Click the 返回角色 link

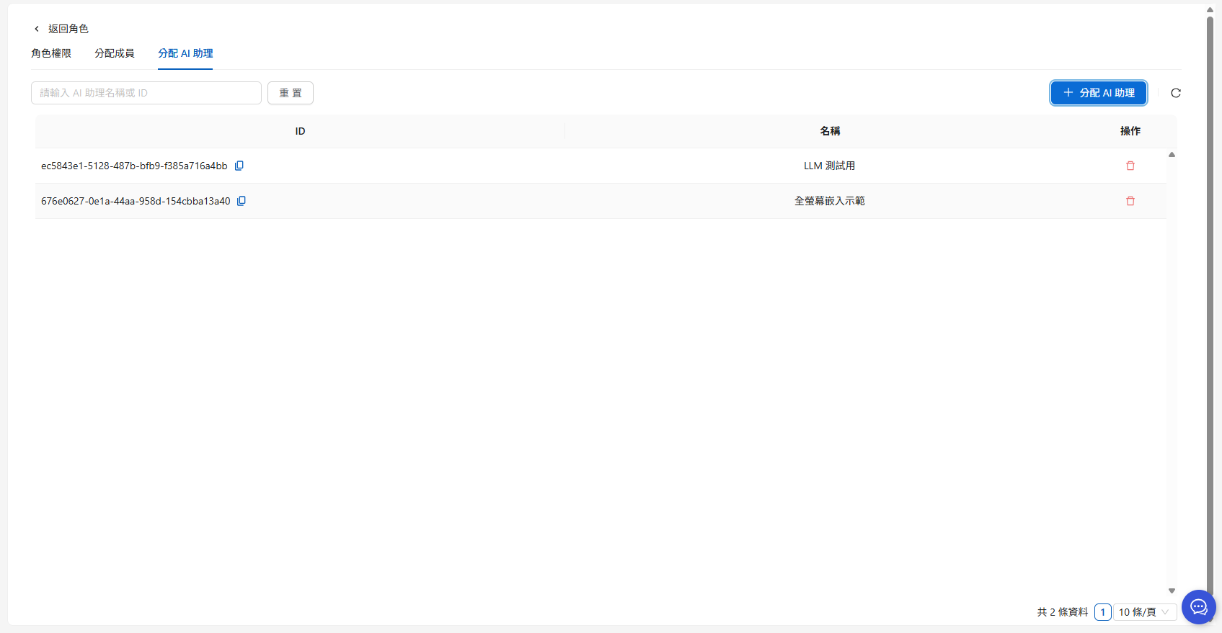(x=68, y=29)
